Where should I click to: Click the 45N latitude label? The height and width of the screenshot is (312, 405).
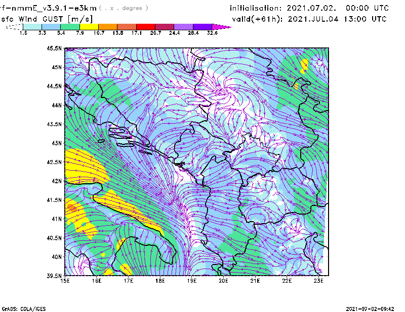pos(57,67)
